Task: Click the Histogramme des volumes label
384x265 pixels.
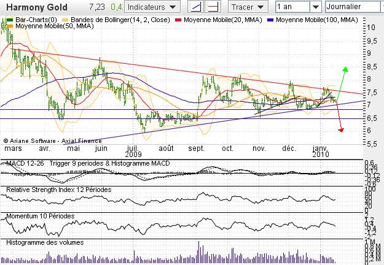Action: pos(45,242)
